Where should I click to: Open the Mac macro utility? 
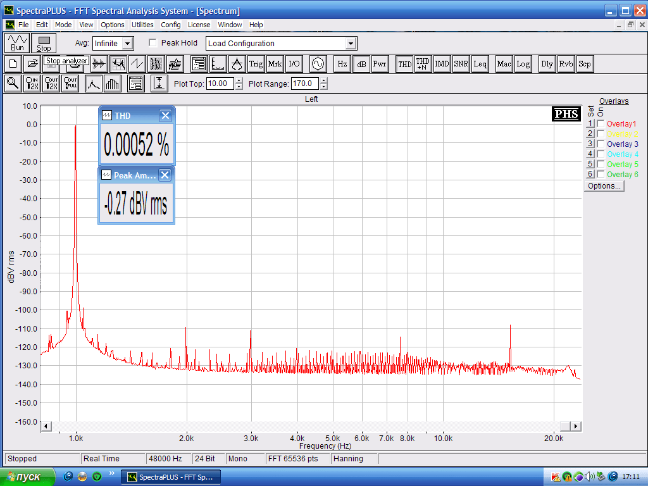coord(504,64)
